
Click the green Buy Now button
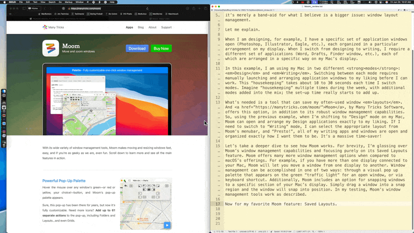point(161,48)
